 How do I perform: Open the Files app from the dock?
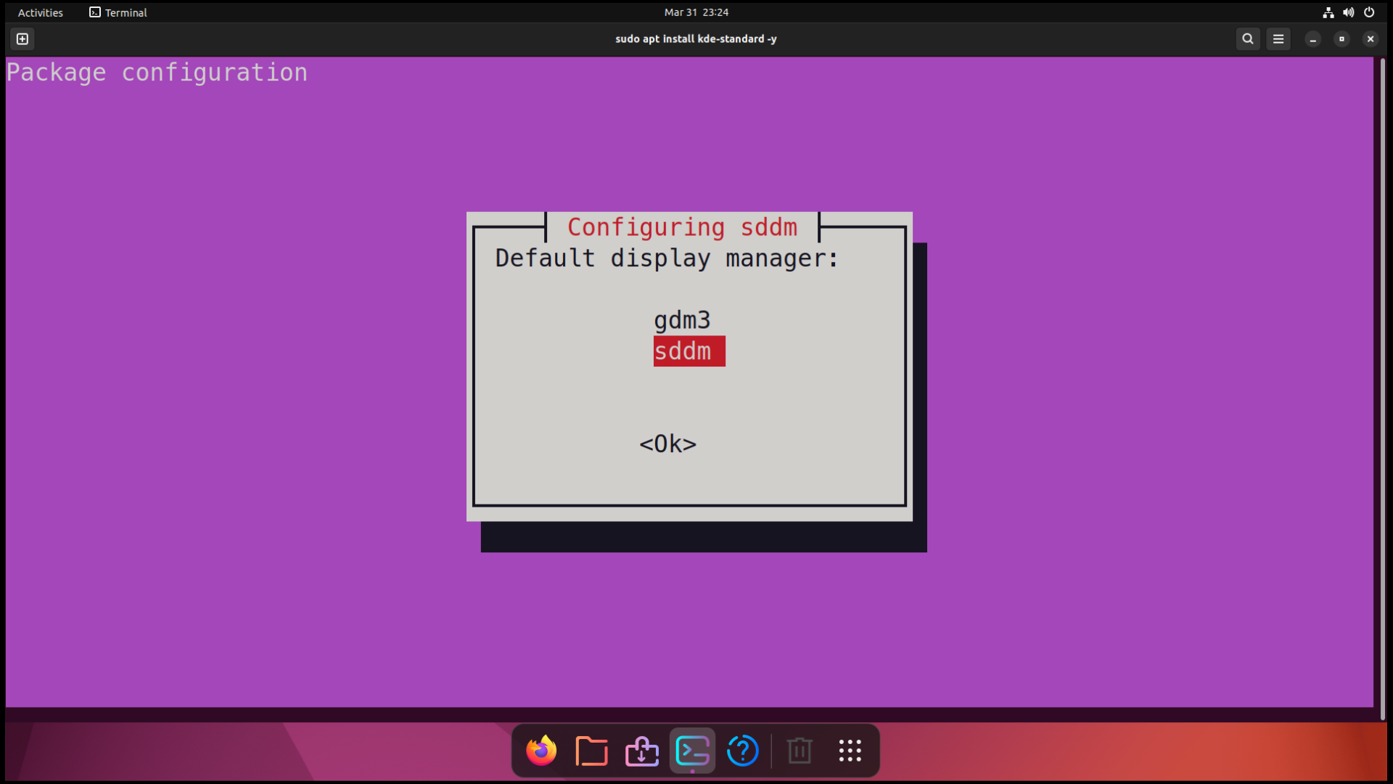pyautogui.click(x=591, y=751)
